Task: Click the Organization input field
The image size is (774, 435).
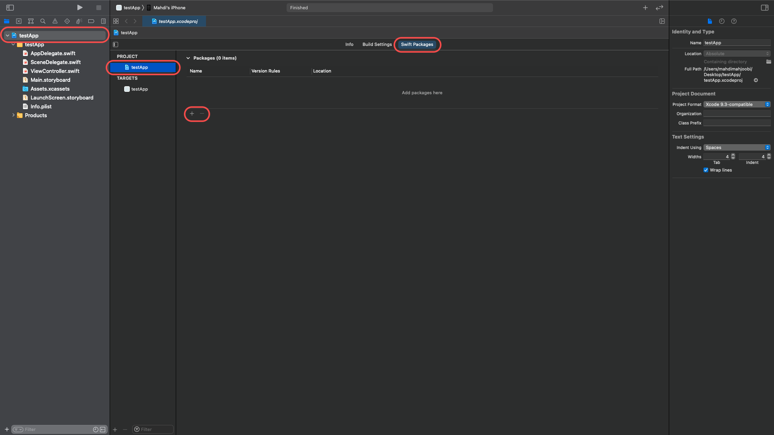Action: click(737, 114)
